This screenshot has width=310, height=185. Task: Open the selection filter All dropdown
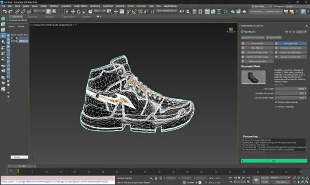pyautogui.click(x=39, y=11)
